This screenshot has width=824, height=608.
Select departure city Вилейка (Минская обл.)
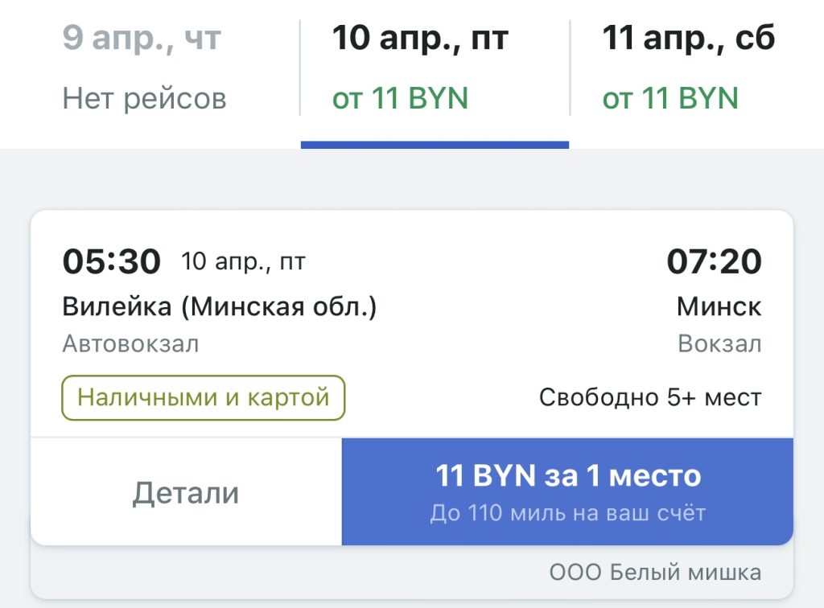pyautogui.click(x=220, y=306)
